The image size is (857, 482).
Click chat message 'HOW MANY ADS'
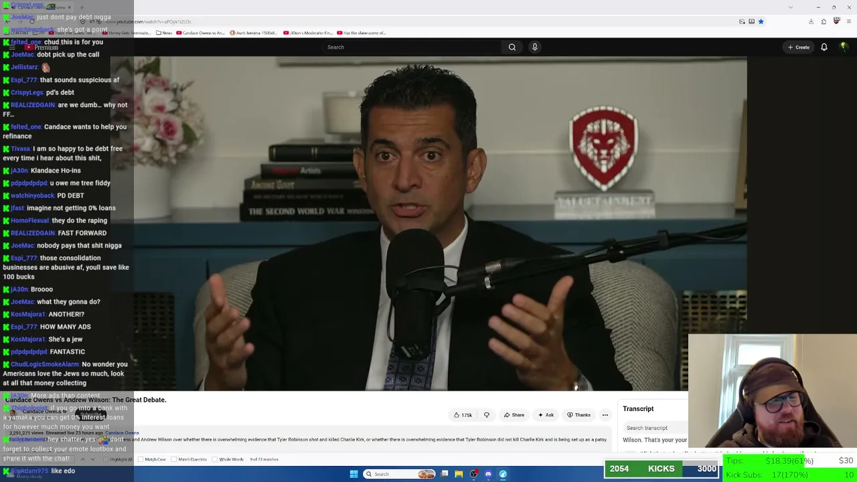point(66,327)
